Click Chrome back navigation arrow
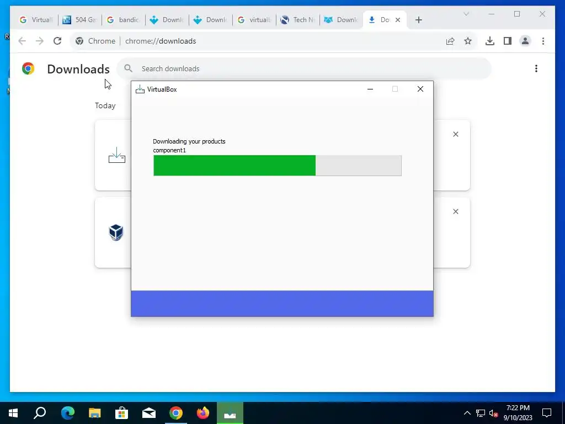Screen dimensions: 565x424 pyautogui.click(x=22, y=41)
